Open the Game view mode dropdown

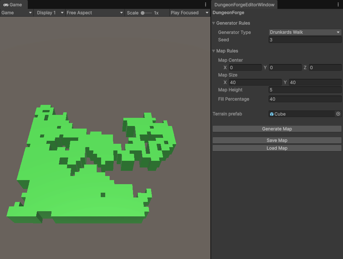17,13
